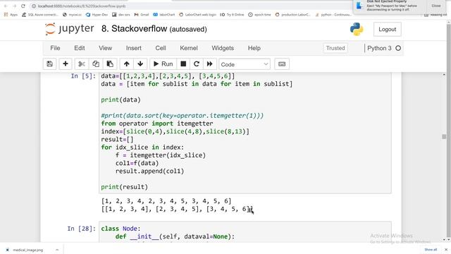The width and height of the screenshot is (451, 254).
Task: Open the Edit menu
Action: point(80,48)
